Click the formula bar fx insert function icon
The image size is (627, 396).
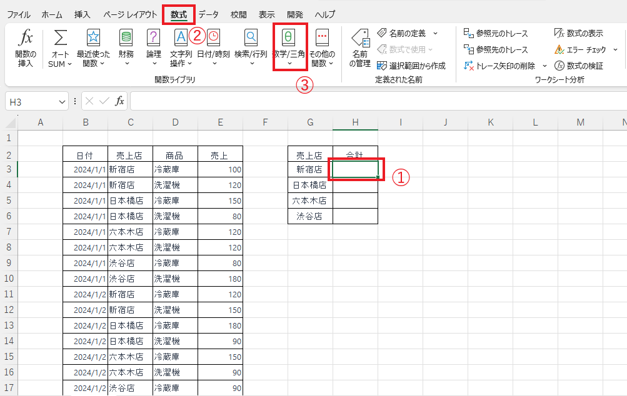tap(119, 101)
